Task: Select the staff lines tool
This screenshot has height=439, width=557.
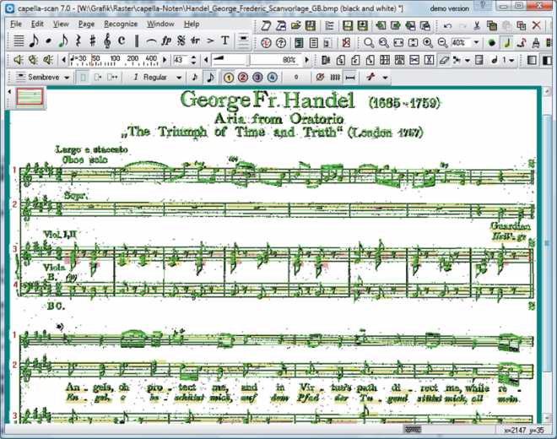Action: [x=19, y=41]
